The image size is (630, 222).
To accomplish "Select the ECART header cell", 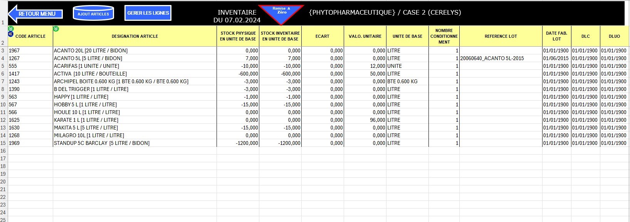I will (x=322, y=36).
